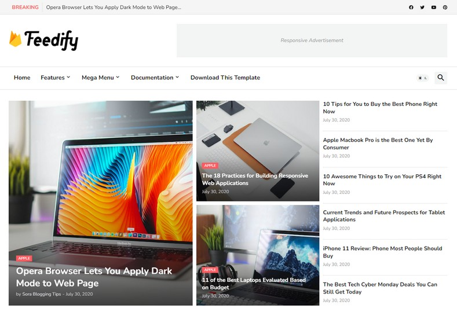The width and height of the screenshot is (457, 312).
Task: Expand the Documentation dropdown arrow
Action: tap(177, 77)
